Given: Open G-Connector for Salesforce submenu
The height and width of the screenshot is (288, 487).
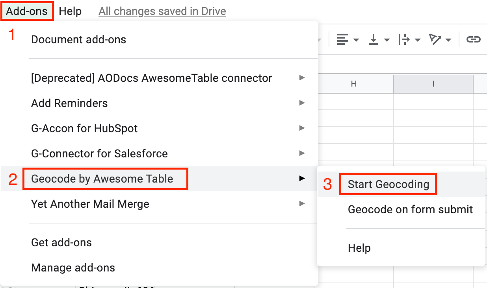Looking at the screenshot, I should [159, 153].
